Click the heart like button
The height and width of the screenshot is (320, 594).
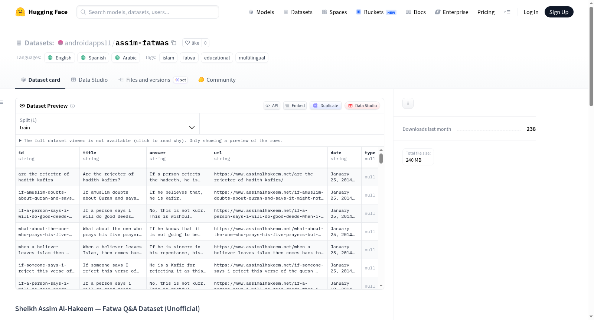tap(192, 43)
